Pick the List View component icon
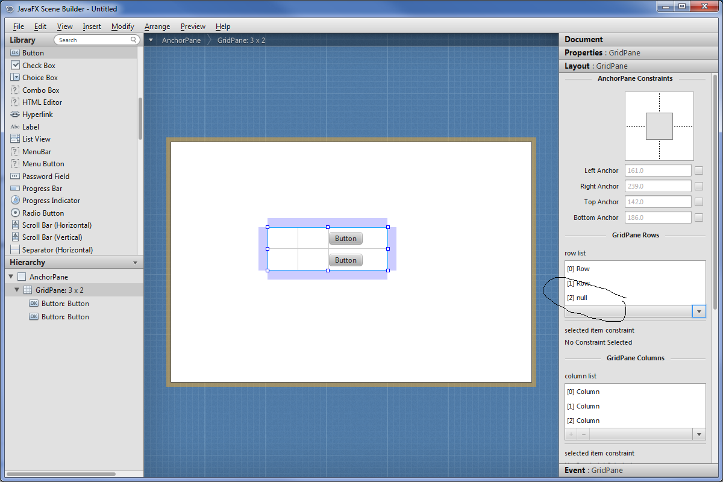 [16, 139]
